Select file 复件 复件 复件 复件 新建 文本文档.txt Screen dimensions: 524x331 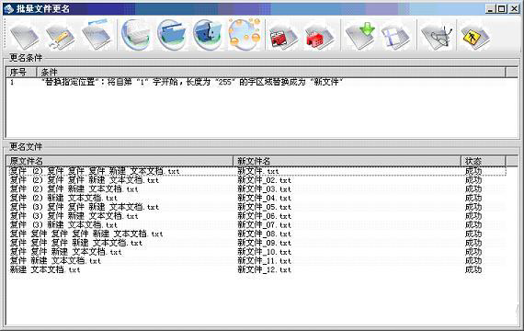coord(86,234)
